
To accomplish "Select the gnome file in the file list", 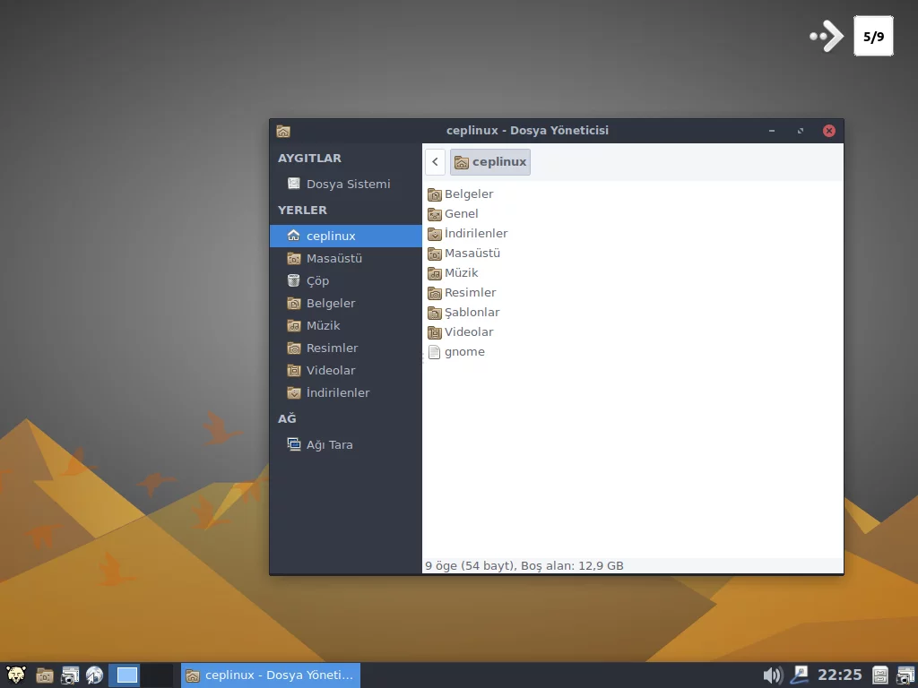I will (463, 351).
